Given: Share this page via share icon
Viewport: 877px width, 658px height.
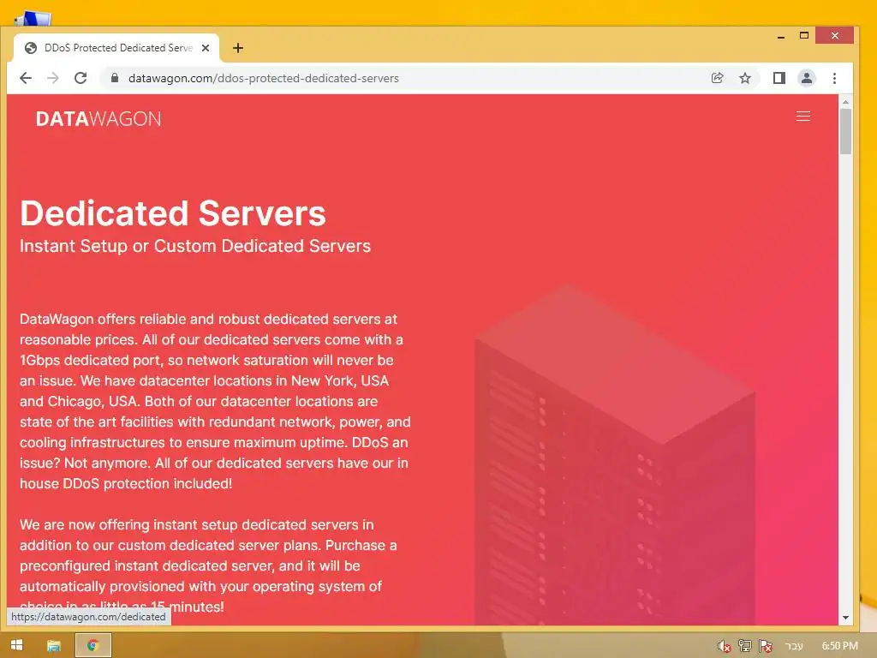Looking at the screenshot, I should pyautogui.click(x=717, y=78).
